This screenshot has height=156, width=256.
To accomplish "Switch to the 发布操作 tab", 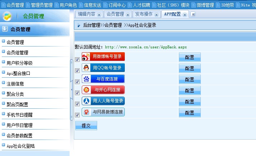I will [143, 14].
